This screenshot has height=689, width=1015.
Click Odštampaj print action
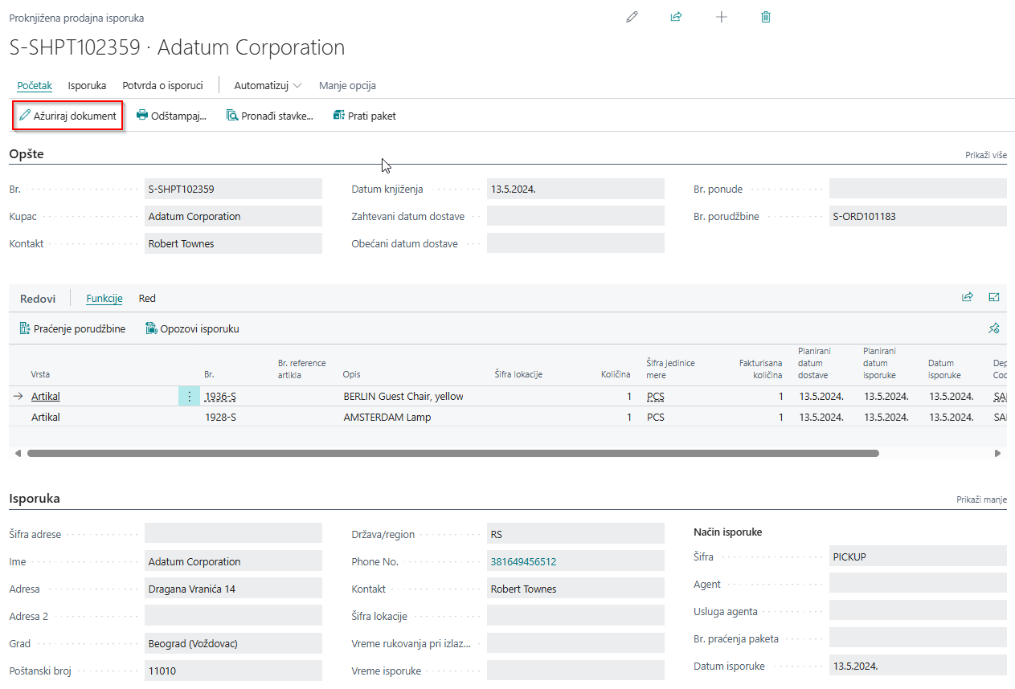(x=171, y=116)
